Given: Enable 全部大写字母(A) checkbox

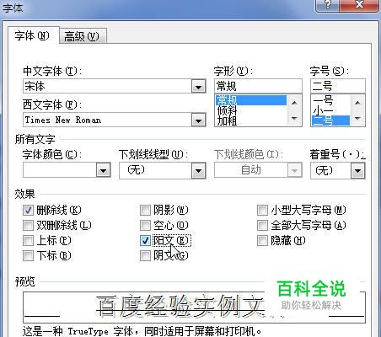Looking at the screenshot, I should pos(262,225).
